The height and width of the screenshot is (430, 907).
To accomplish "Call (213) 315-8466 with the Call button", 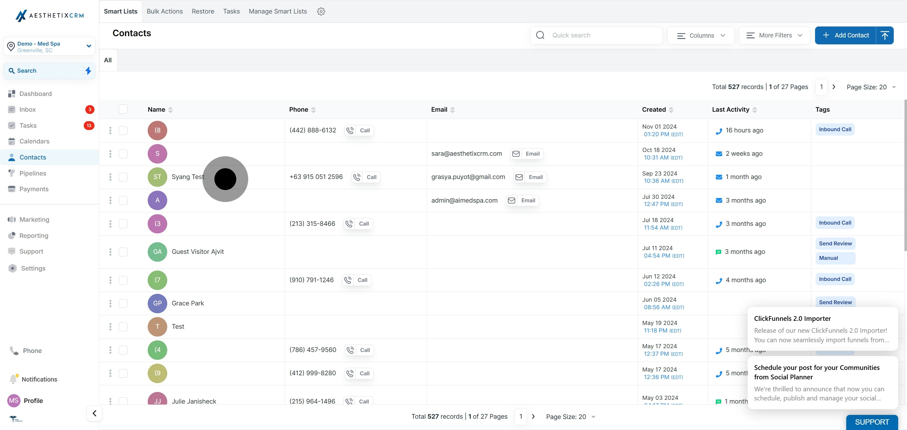I will [x=358, y=224].
